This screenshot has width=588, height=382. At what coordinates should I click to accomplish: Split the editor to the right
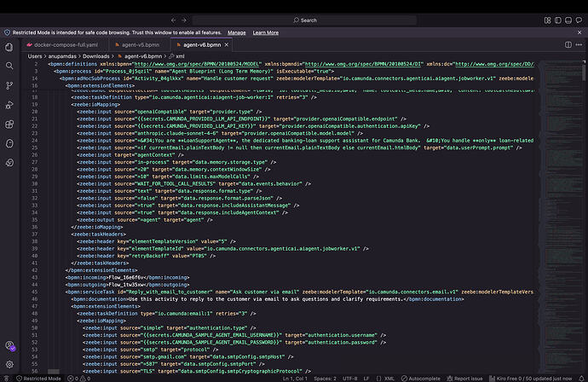[x=568, y=44]
